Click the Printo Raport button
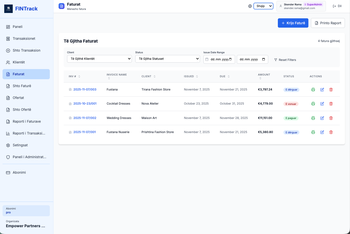 coord(328,23)
